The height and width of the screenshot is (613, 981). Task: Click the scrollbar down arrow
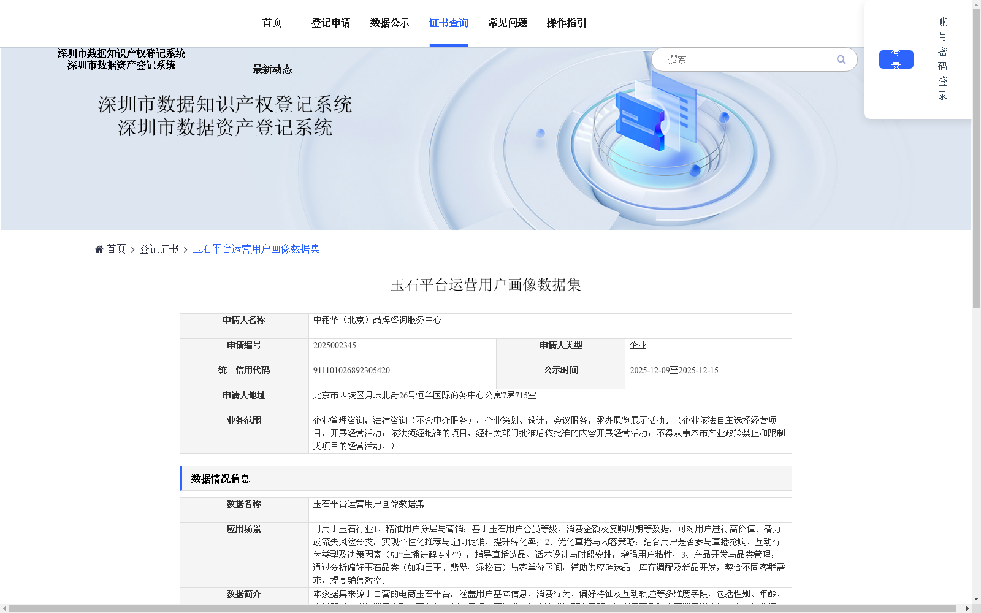(976, 599)
